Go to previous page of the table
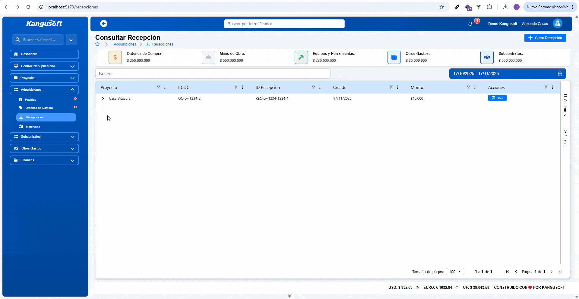 (x=516, y=272)
